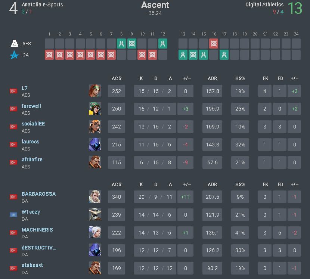
Task: Click lauress's Omen agent portrait
Action: click(x=95, y=145)
